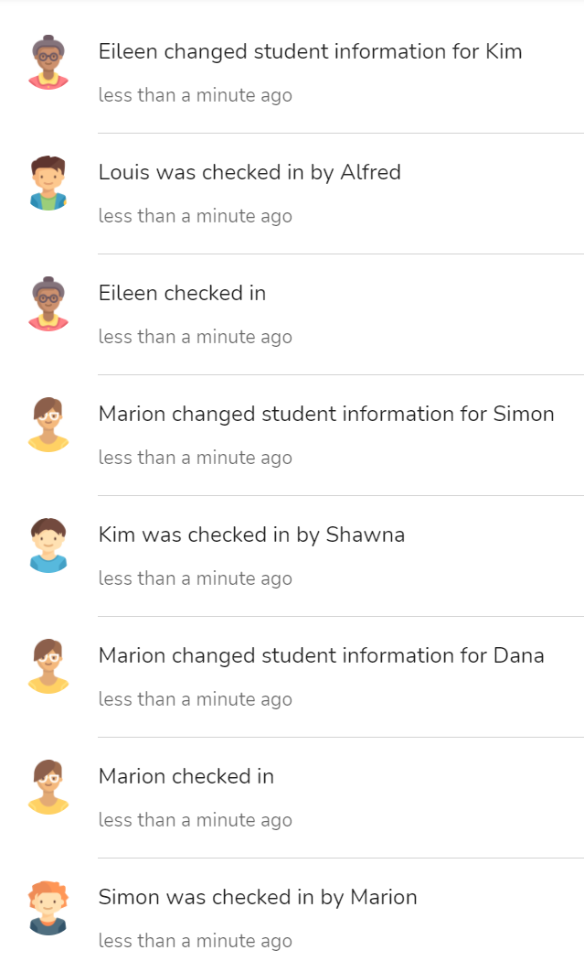The width and height of the screenshot is (584, 972).
Task: Click 'Marion changed student information for Dana' entry
Action: click(x=322, y=656)
